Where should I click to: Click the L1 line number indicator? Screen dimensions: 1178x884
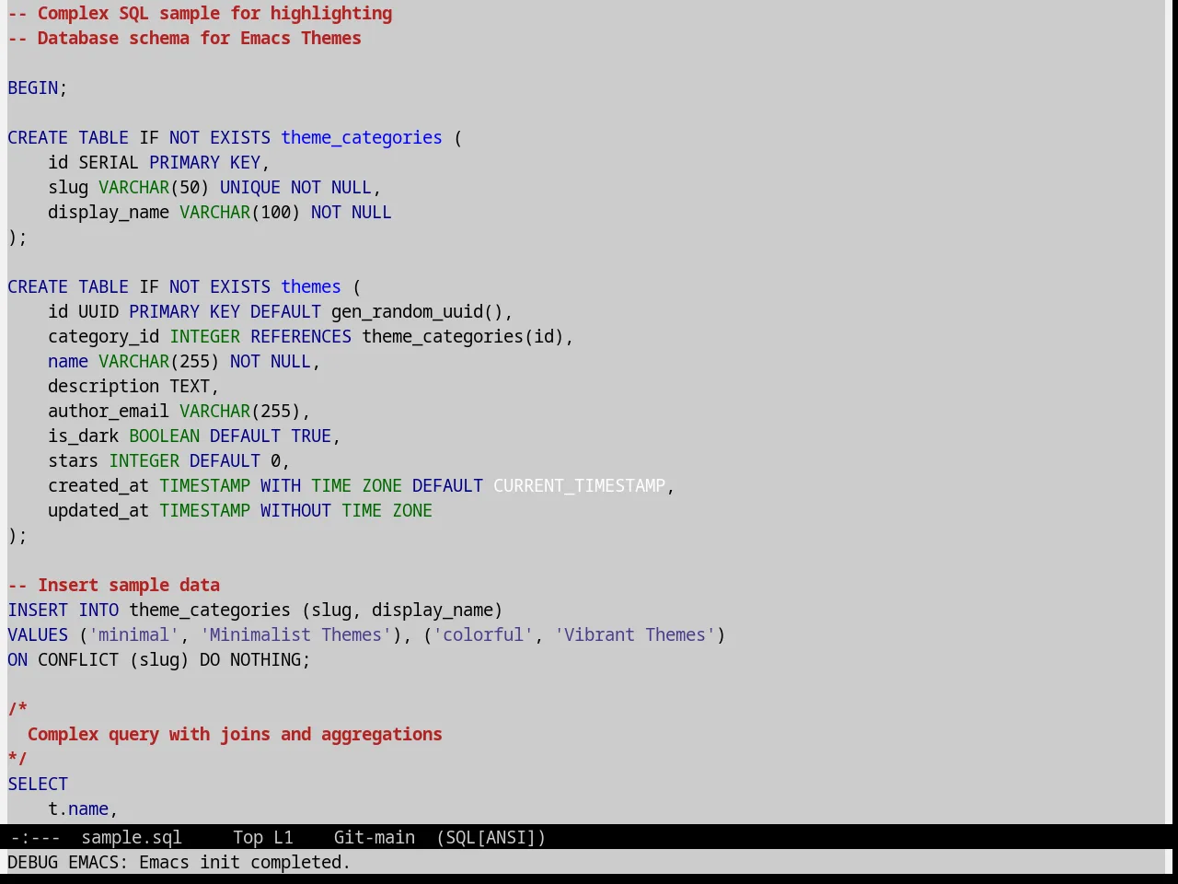coord(283,838)
